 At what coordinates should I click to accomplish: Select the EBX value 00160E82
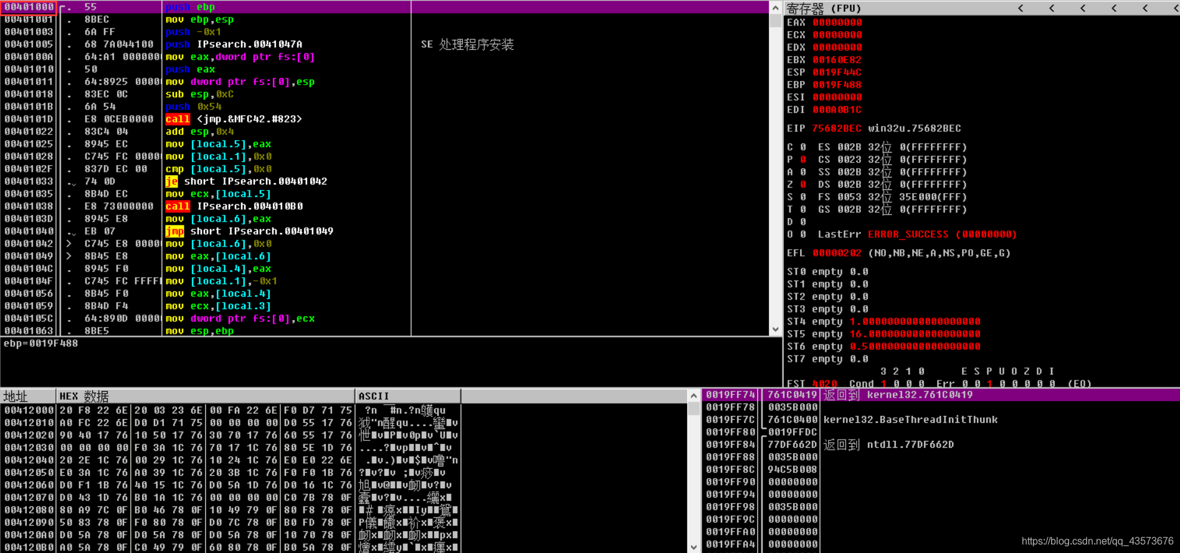[x=837, y=60]
